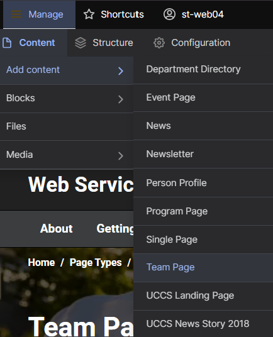The width and height of the screenshot is (273, 337).
Task: Click the Content page icon
Action: tap(7, 43)
